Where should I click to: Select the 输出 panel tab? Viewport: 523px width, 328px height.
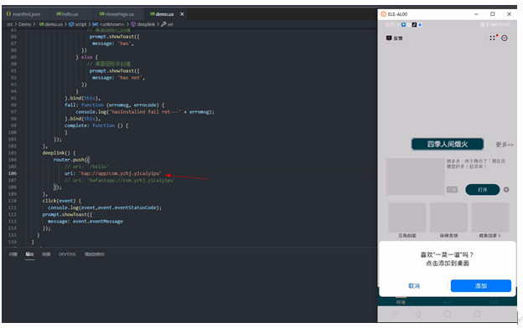(29, 254)
